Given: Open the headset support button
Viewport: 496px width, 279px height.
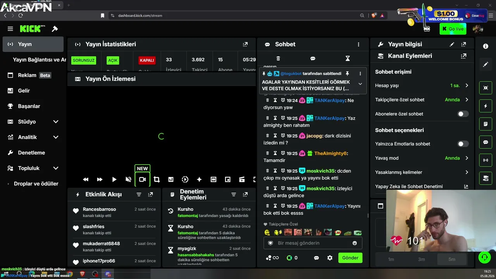Looking at the screenshot, I should 484,257.
